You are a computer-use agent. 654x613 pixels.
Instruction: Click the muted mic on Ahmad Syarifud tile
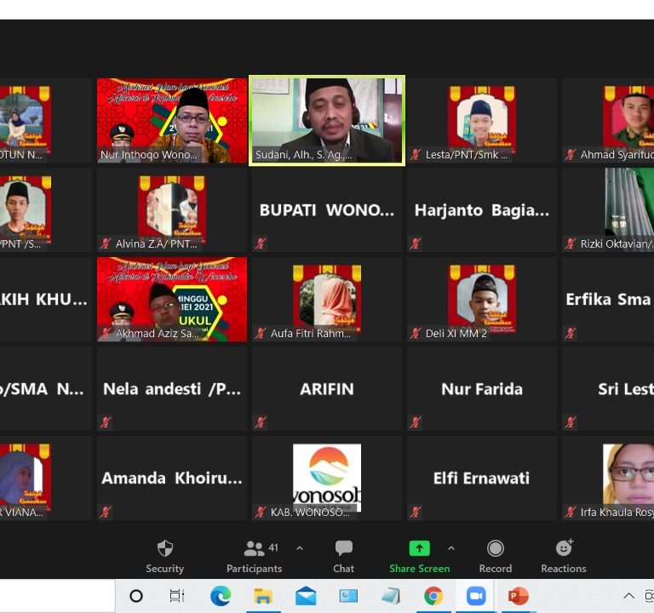point(571,155)
